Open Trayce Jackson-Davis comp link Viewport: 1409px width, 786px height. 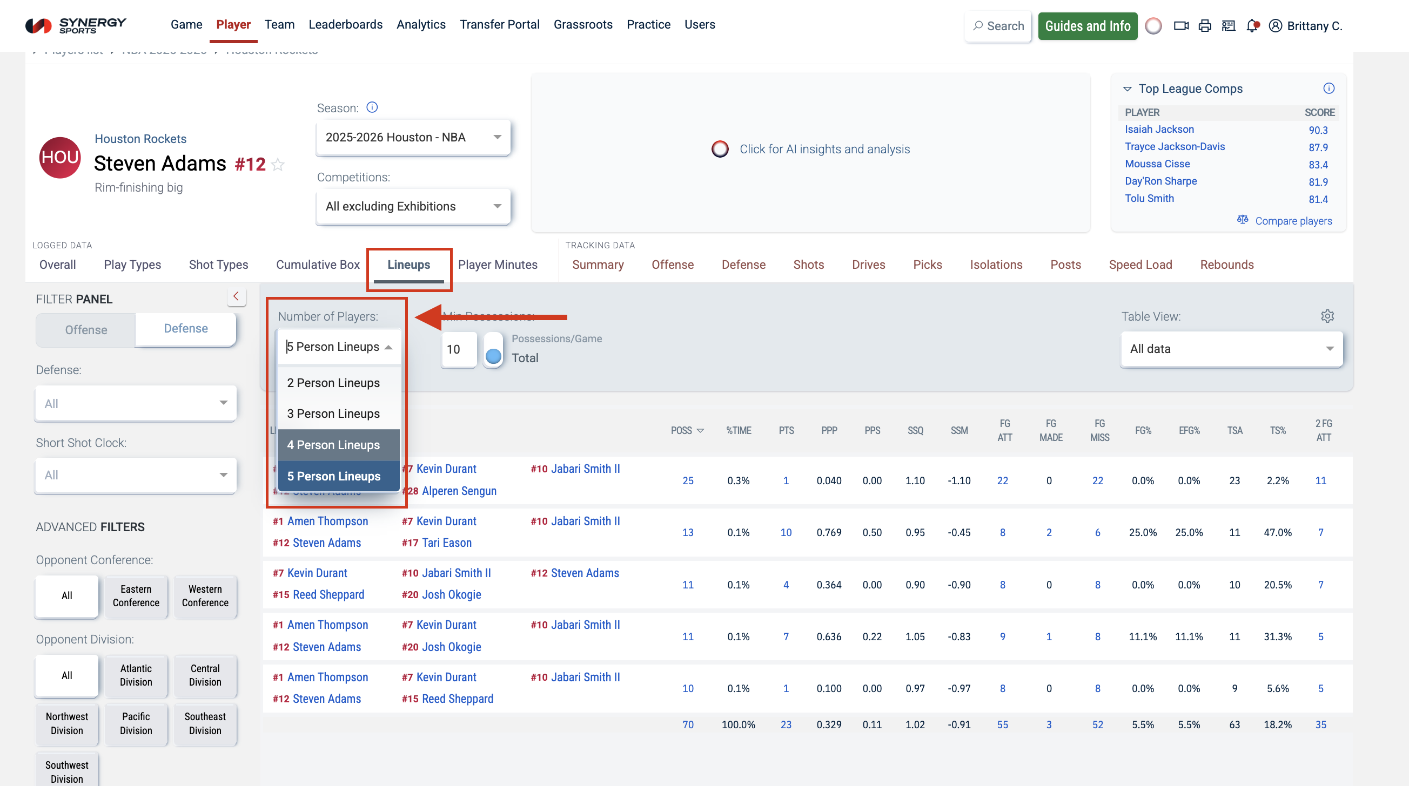click(1175, 146)
